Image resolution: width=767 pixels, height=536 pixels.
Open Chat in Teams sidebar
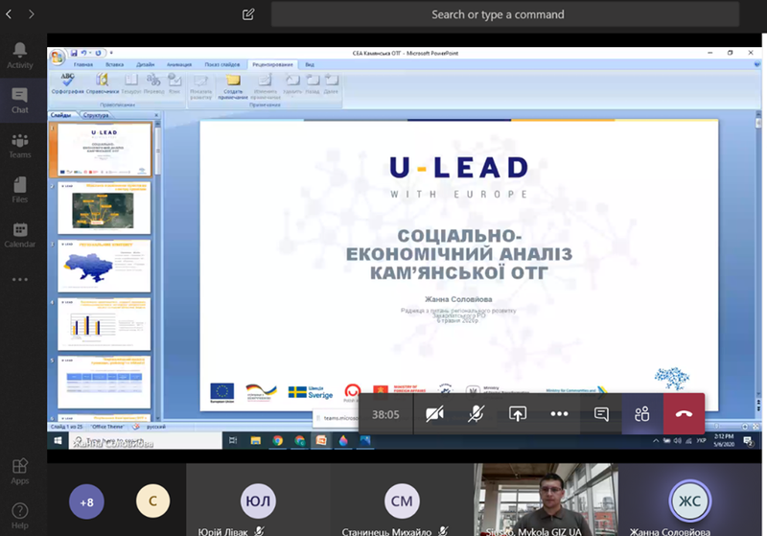[x=19, y=101]
